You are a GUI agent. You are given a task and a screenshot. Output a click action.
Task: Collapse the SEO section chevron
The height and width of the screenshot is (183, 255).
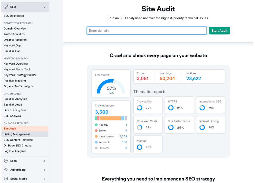point(44,7)
